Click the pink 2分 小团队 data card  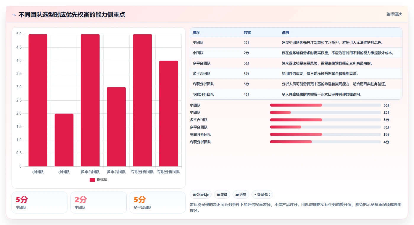tap(98, 202)
